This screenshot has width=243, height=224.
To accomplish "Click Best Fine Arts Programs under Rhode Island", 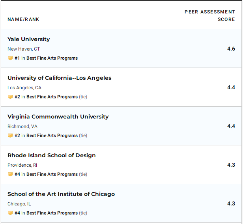I will coord(52,174).
